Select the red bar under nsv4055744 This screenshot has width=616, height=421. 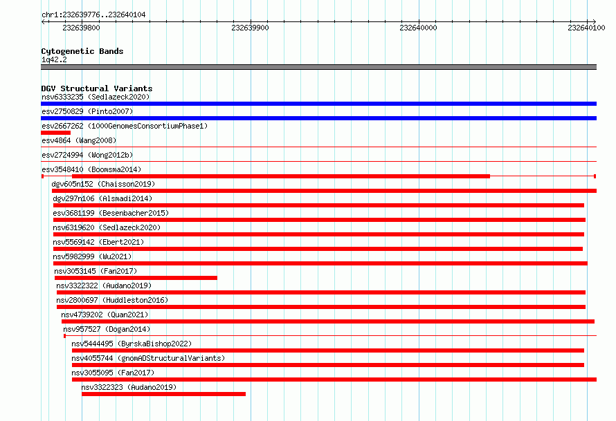pos(328,365)
